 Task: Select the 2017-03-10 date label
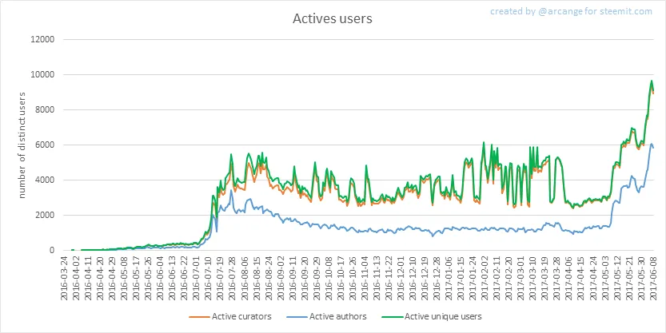pos(535,278)
